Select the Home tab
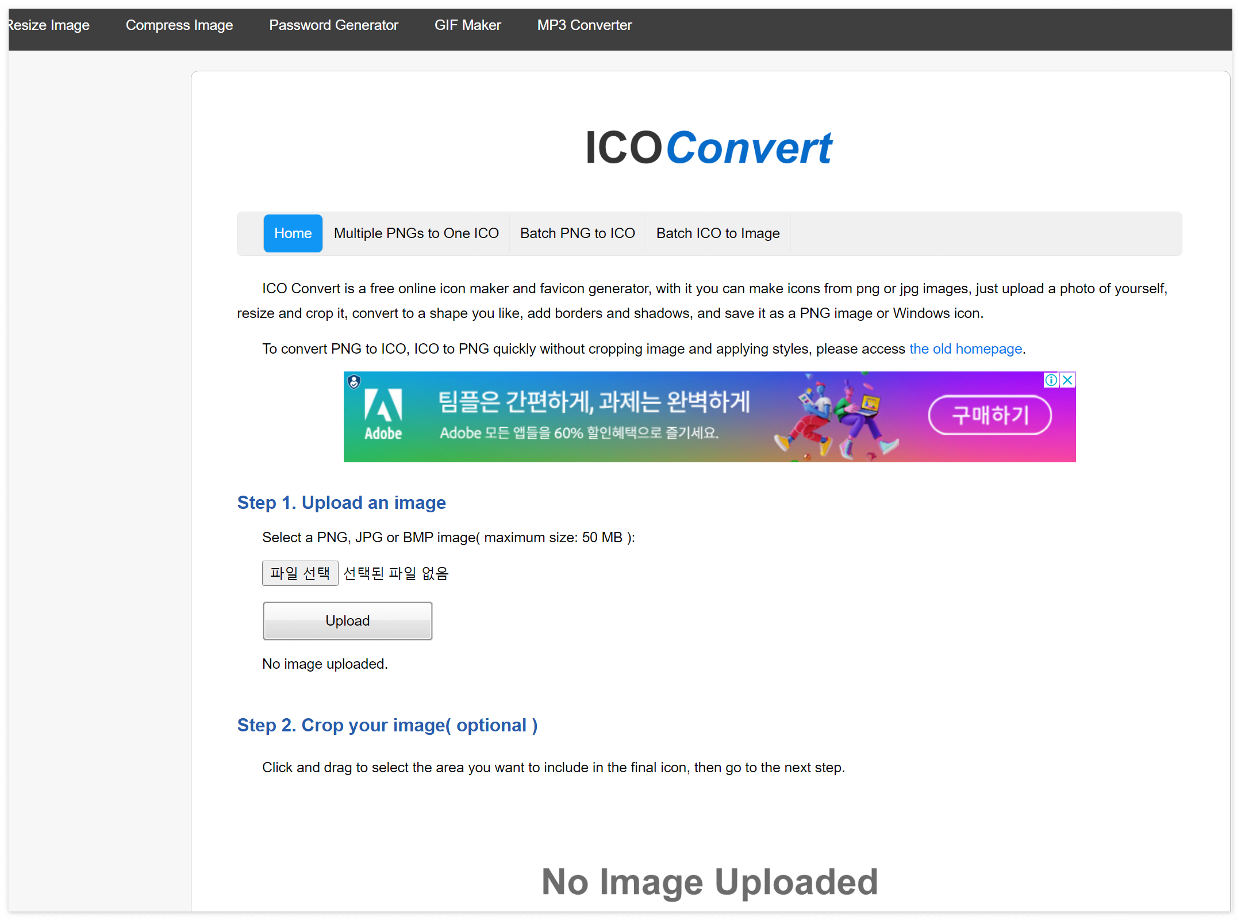The image size is (1241, 920). 293,233
